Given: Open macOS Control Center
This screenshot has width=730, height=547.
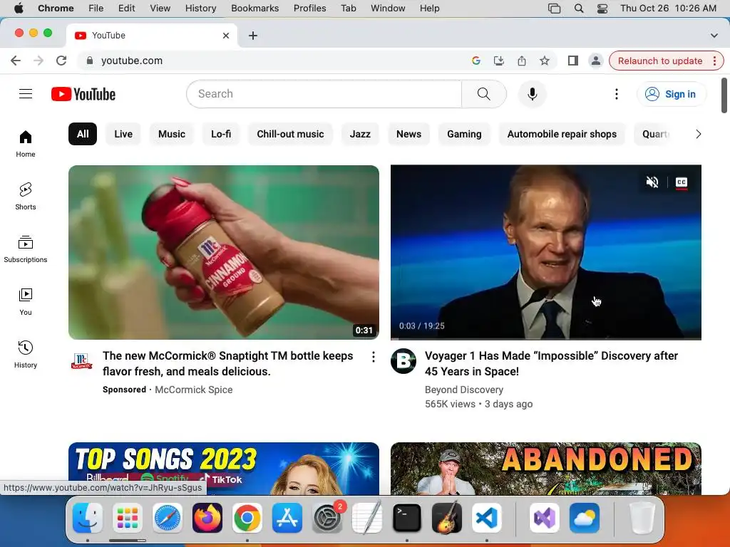Looking at the screenshot, I should pos(602,8).
